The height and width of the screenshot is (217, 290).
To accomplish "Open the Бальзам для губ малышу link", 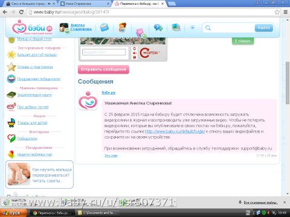I will point(37,55).
